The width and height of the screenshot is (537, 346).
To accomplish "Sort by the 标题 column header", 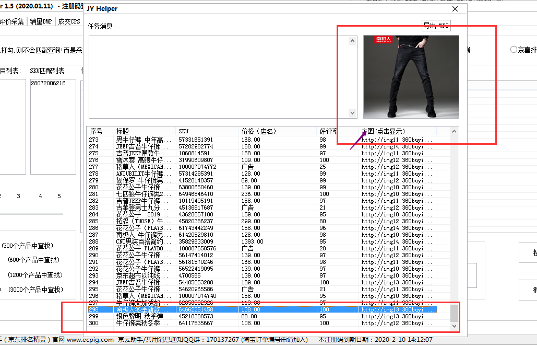I will tap(144, 131).
